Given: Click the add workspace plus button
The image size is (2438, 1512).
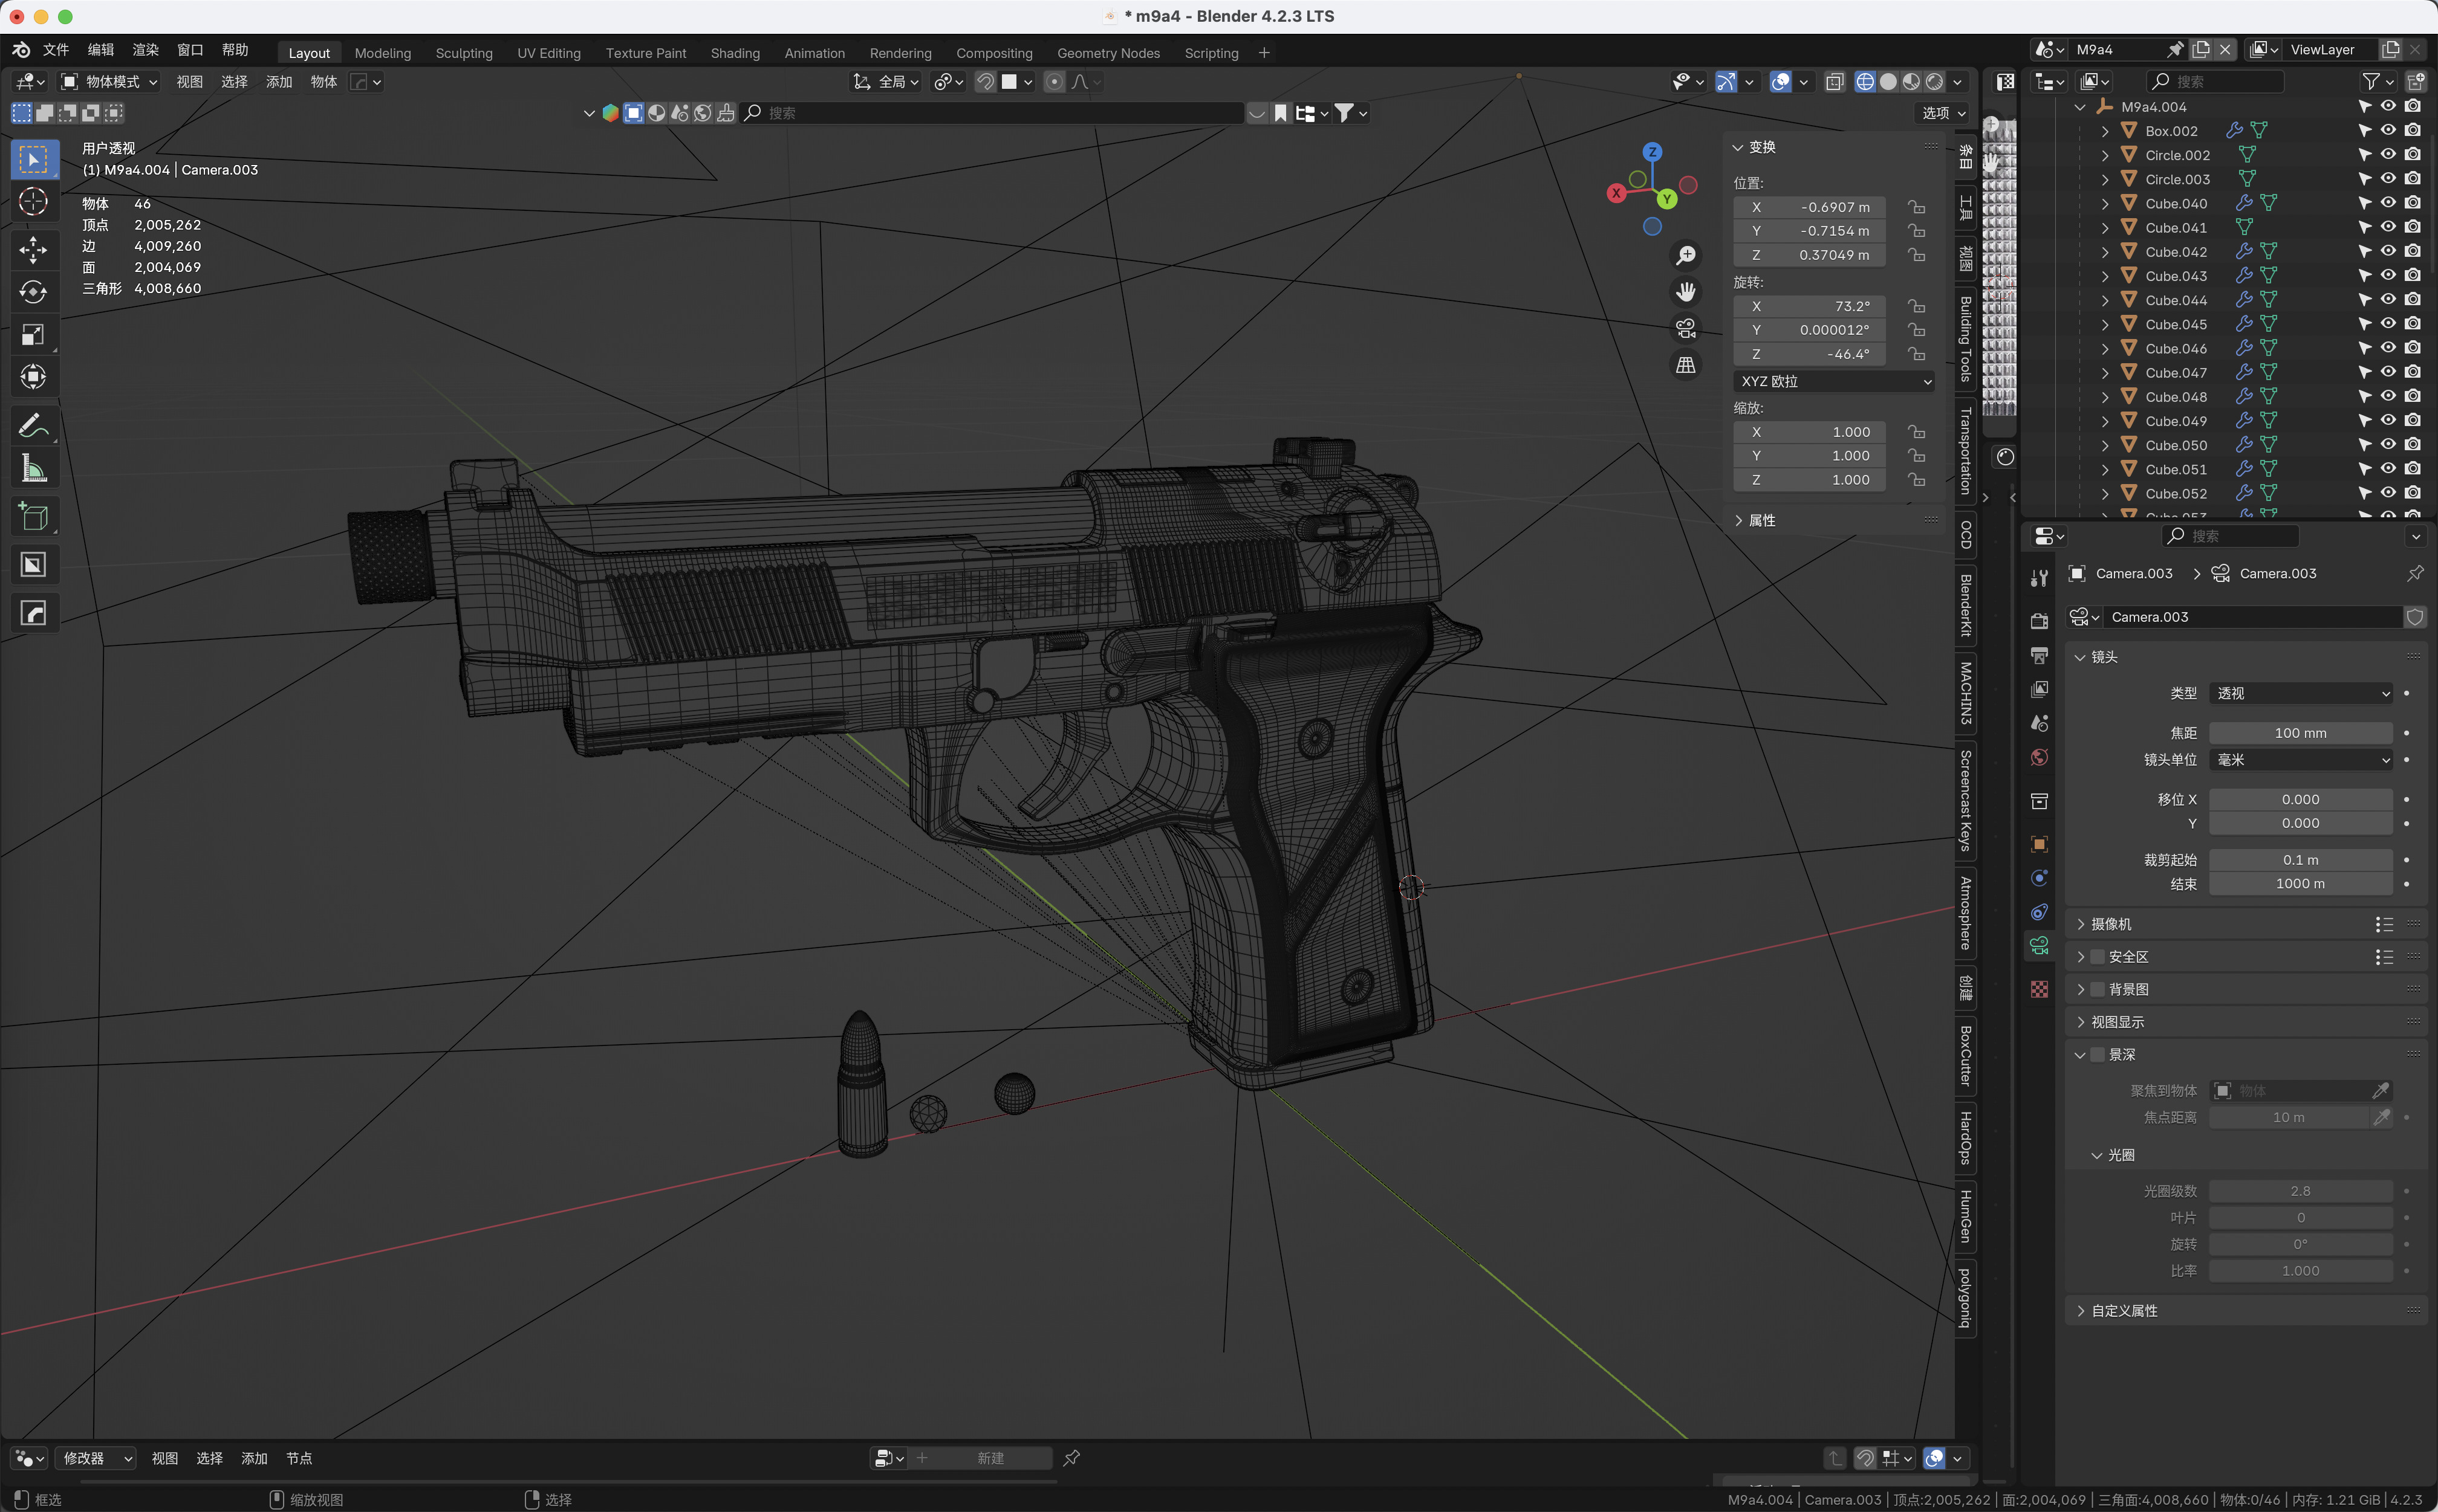Looking at the screenshot, I should tap(1264, 53).
